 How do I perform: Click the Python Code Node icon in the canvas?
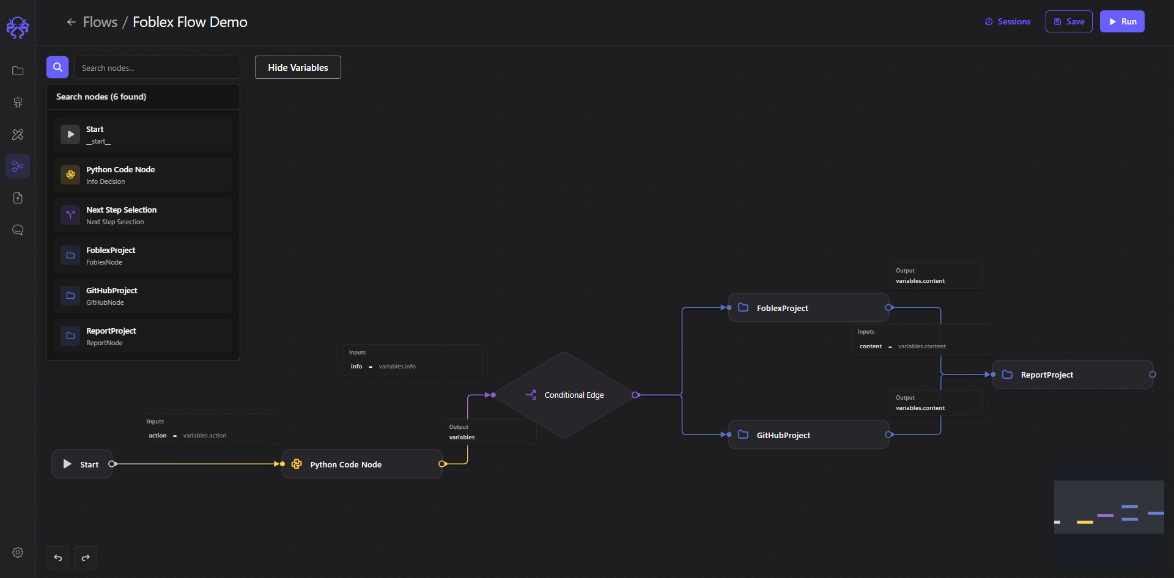(x=297, y=464)
